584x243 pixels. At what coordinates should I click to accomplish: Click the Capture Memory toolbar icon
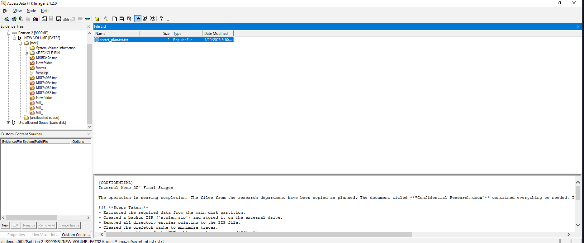(88, 19)
